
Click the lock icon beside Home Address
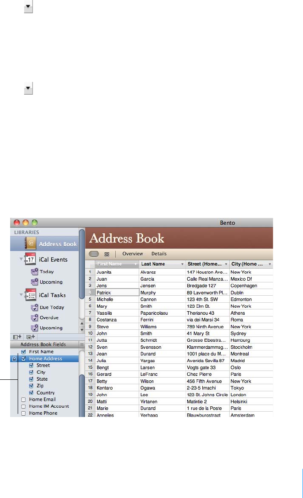(14, 359)
